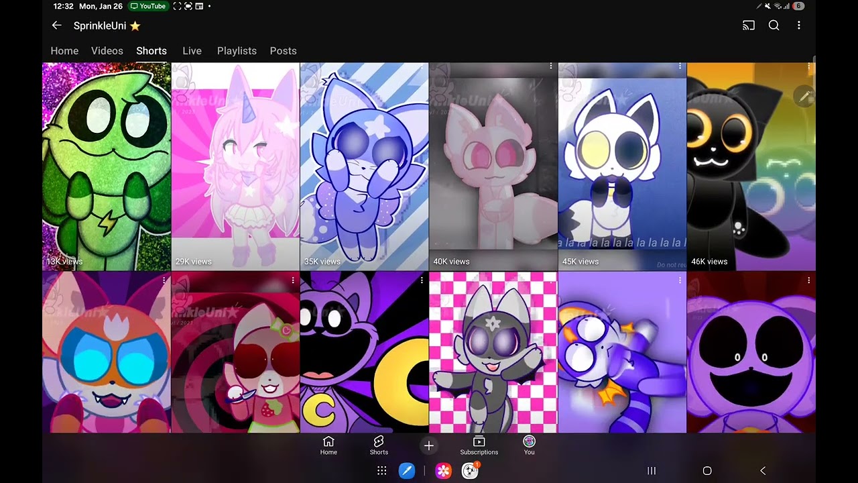Screen dimensions: 858x483
Task: Play the blue striped cat short, 35K views
Action: (x=364, y=166)
